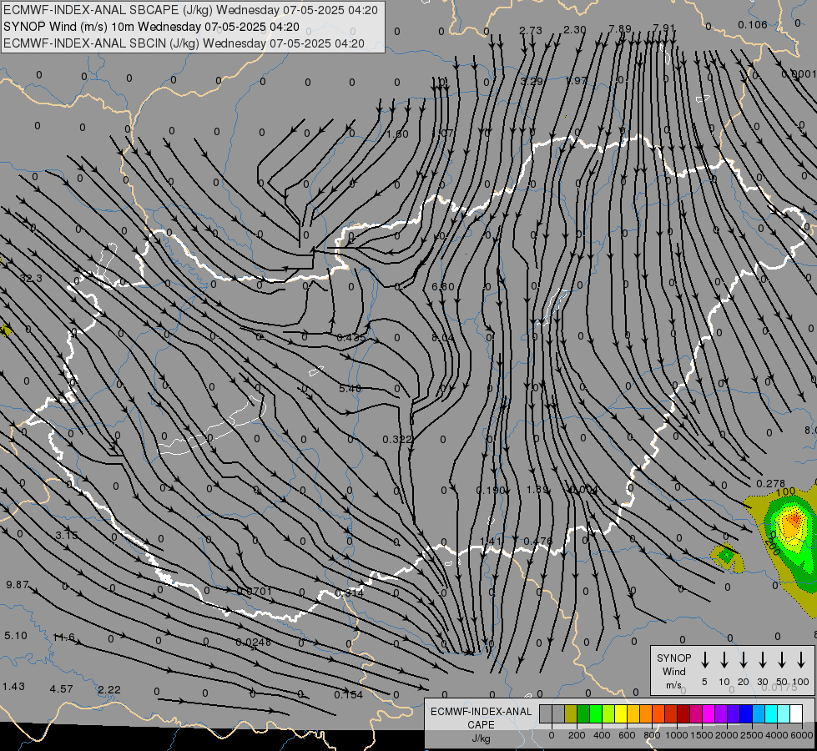Click the 0.278 value near CAPE blob
This screenshot has width=817, height=751.
[x=770, y=484]
